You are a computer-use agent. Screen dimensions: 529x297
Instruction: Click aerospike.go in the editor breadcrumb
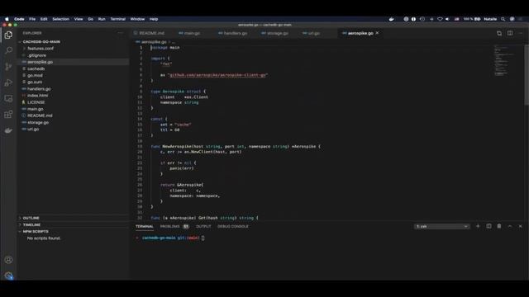154,42
